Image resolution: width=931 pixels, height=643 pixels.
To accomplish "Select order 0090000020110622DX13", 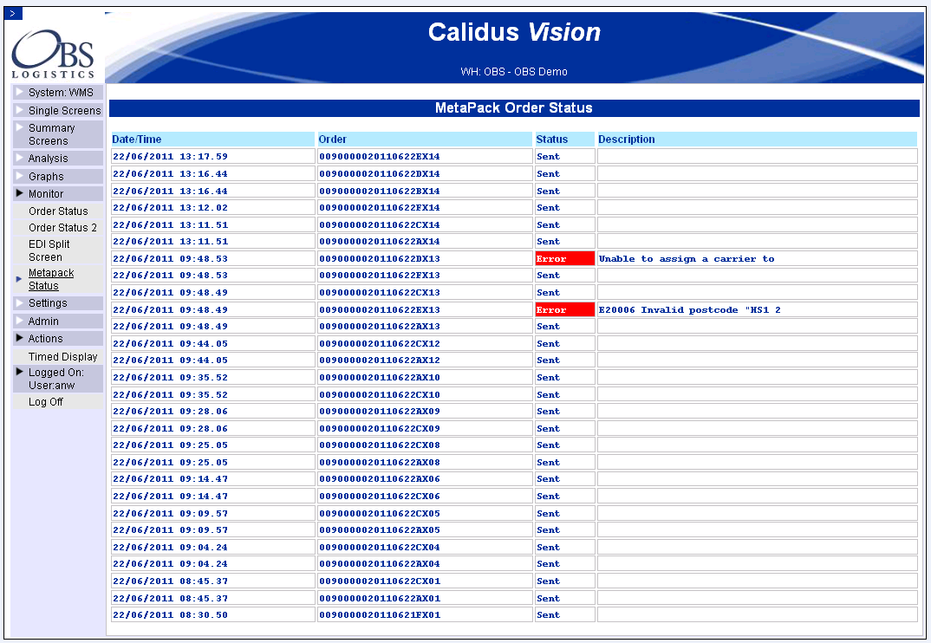I will (x=380, y=259).
